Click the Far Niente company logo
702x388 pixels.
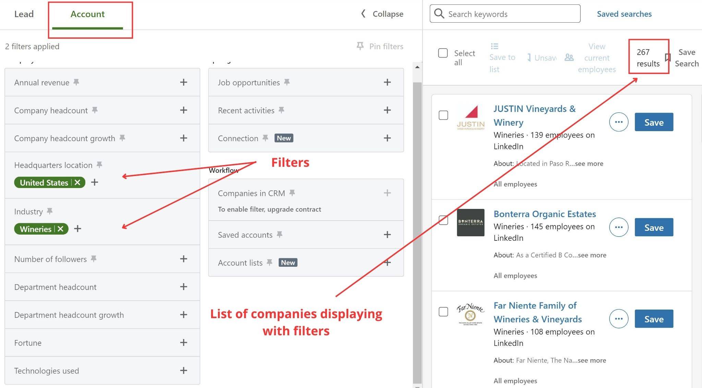click(x=470, y=314)
